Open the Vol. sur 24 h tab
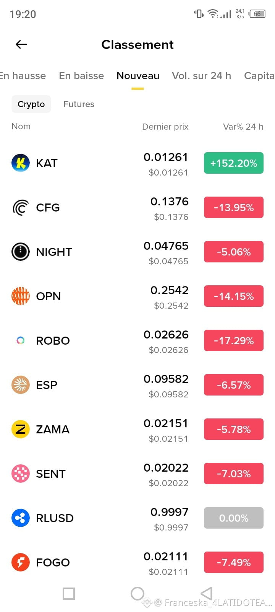The height and width of the screenshot is (612, 275). tap(202, 76)
